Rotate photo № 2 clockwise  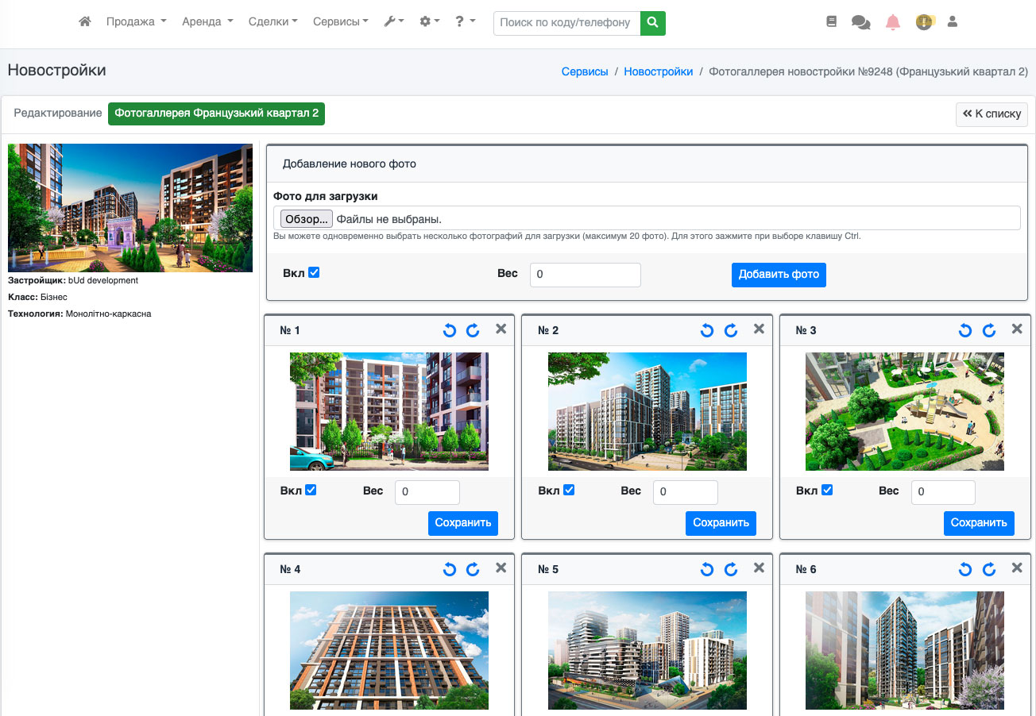point(731,330)
